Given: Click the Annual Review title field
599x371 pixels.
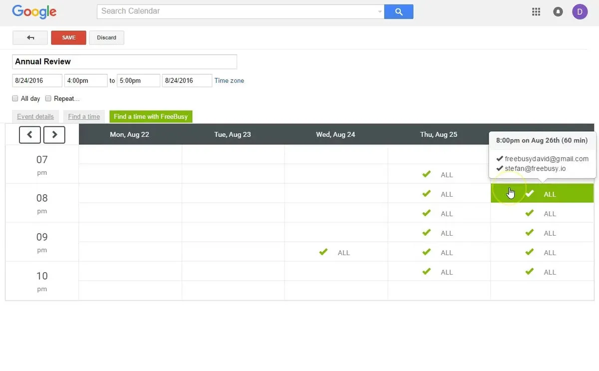Looking at the screenshot, I should point(124,62).
